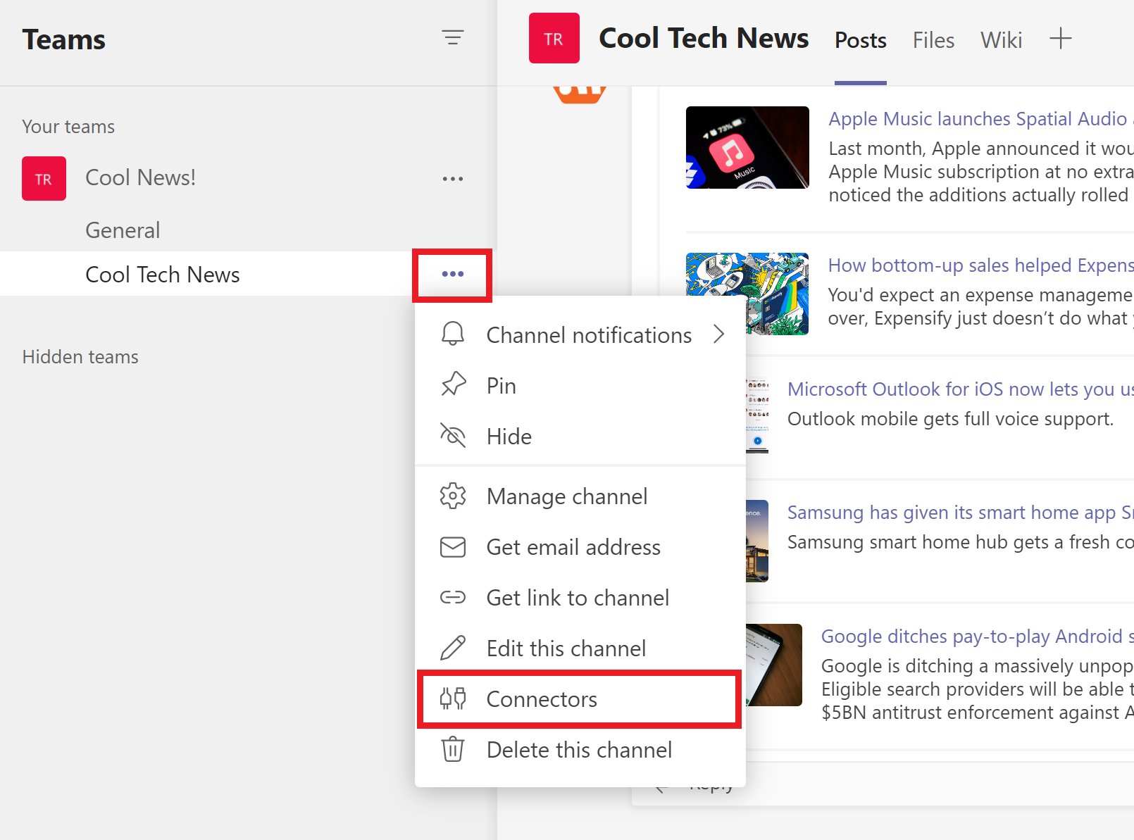This screenshot has width=1134, height=840.
Task: Click the Cool News! team TR avatar
Action: pos(44,178)
